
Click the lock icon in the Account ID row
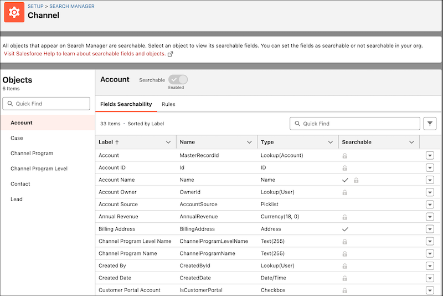[x=344, y=168]
